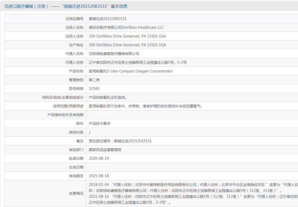Click the attachment value 产品技术要求
This screenshot has width=298, height=207.
pyautogui.click(x=100, y=124)
